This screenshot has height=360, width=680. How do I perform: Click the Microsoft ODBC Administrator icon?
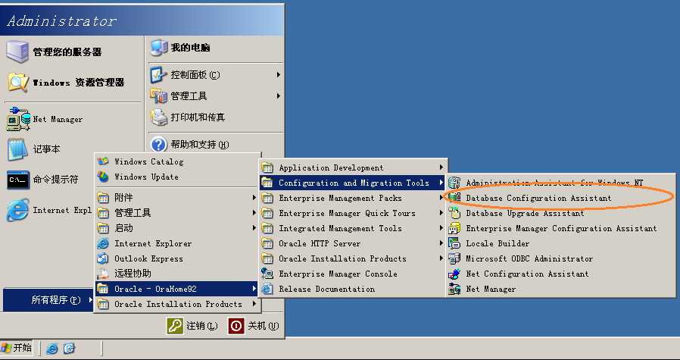[454, 258]
